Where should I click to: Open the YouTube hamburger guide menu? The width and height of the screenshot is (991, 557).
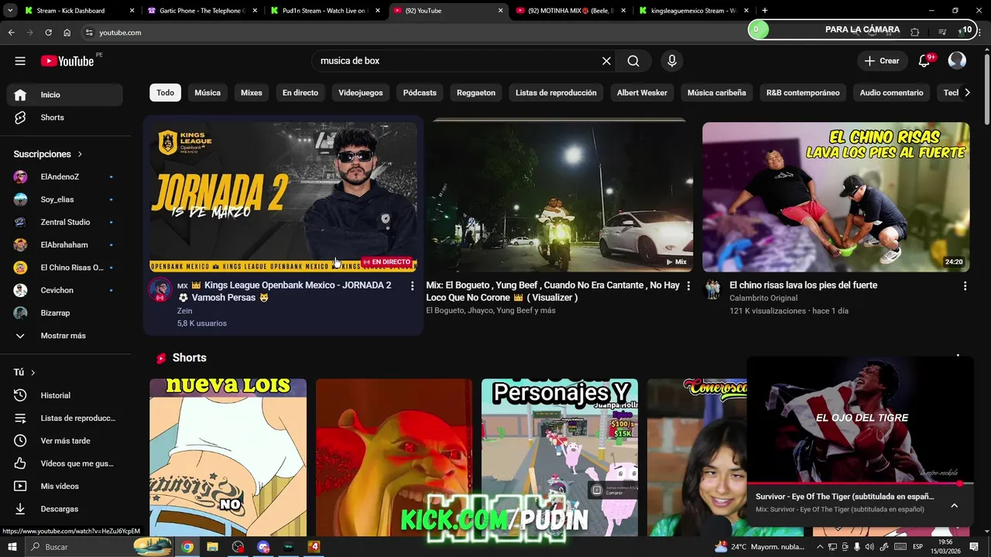coord(20,61)
